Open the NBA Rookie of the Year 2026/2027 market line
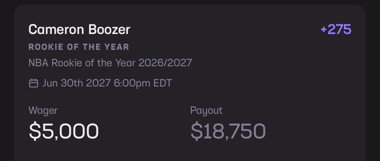This screenshot has width=380, height=161. 110,64
